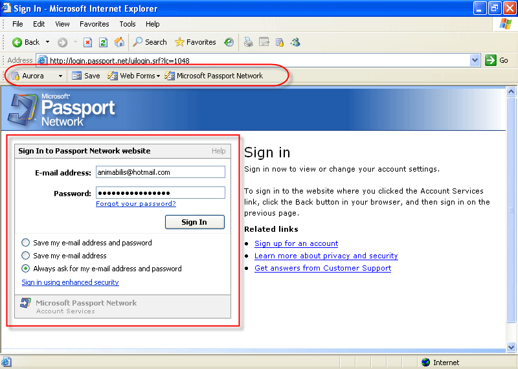Click Microsoft Passport Network toolbar entry

[214, 76]
